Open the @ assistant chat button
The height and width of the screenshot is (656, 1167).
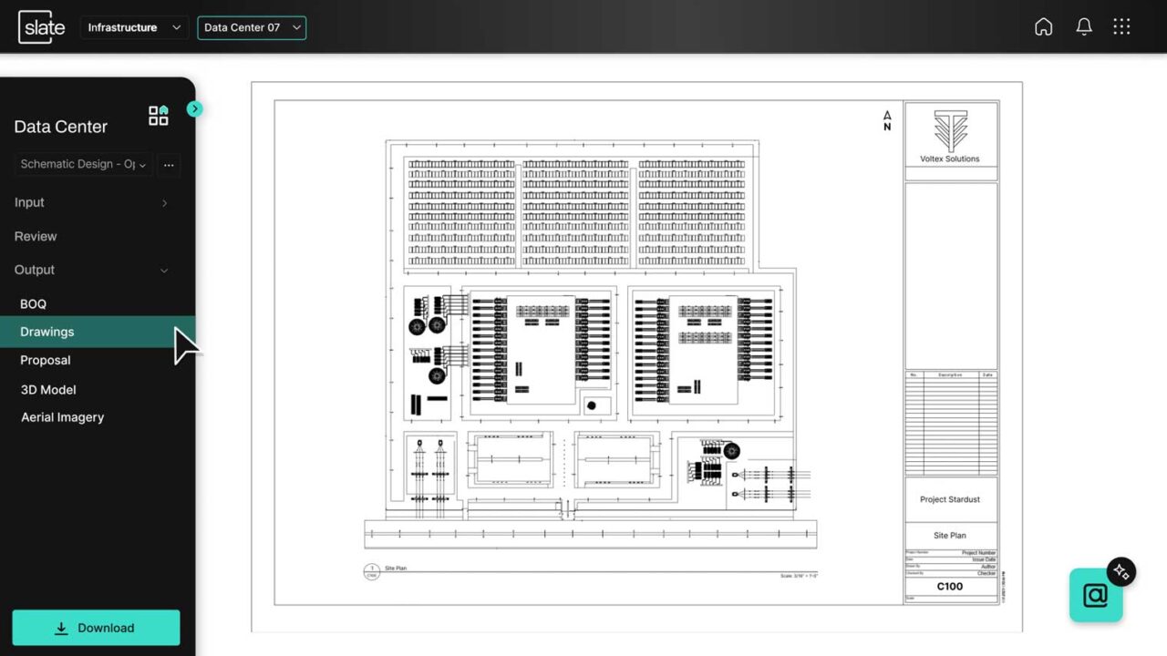click(x=1095, y=595)
